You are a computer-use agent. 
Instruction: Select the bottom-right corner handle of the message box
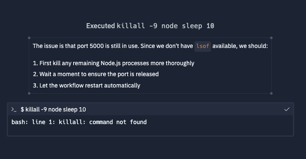click(271, 93)
